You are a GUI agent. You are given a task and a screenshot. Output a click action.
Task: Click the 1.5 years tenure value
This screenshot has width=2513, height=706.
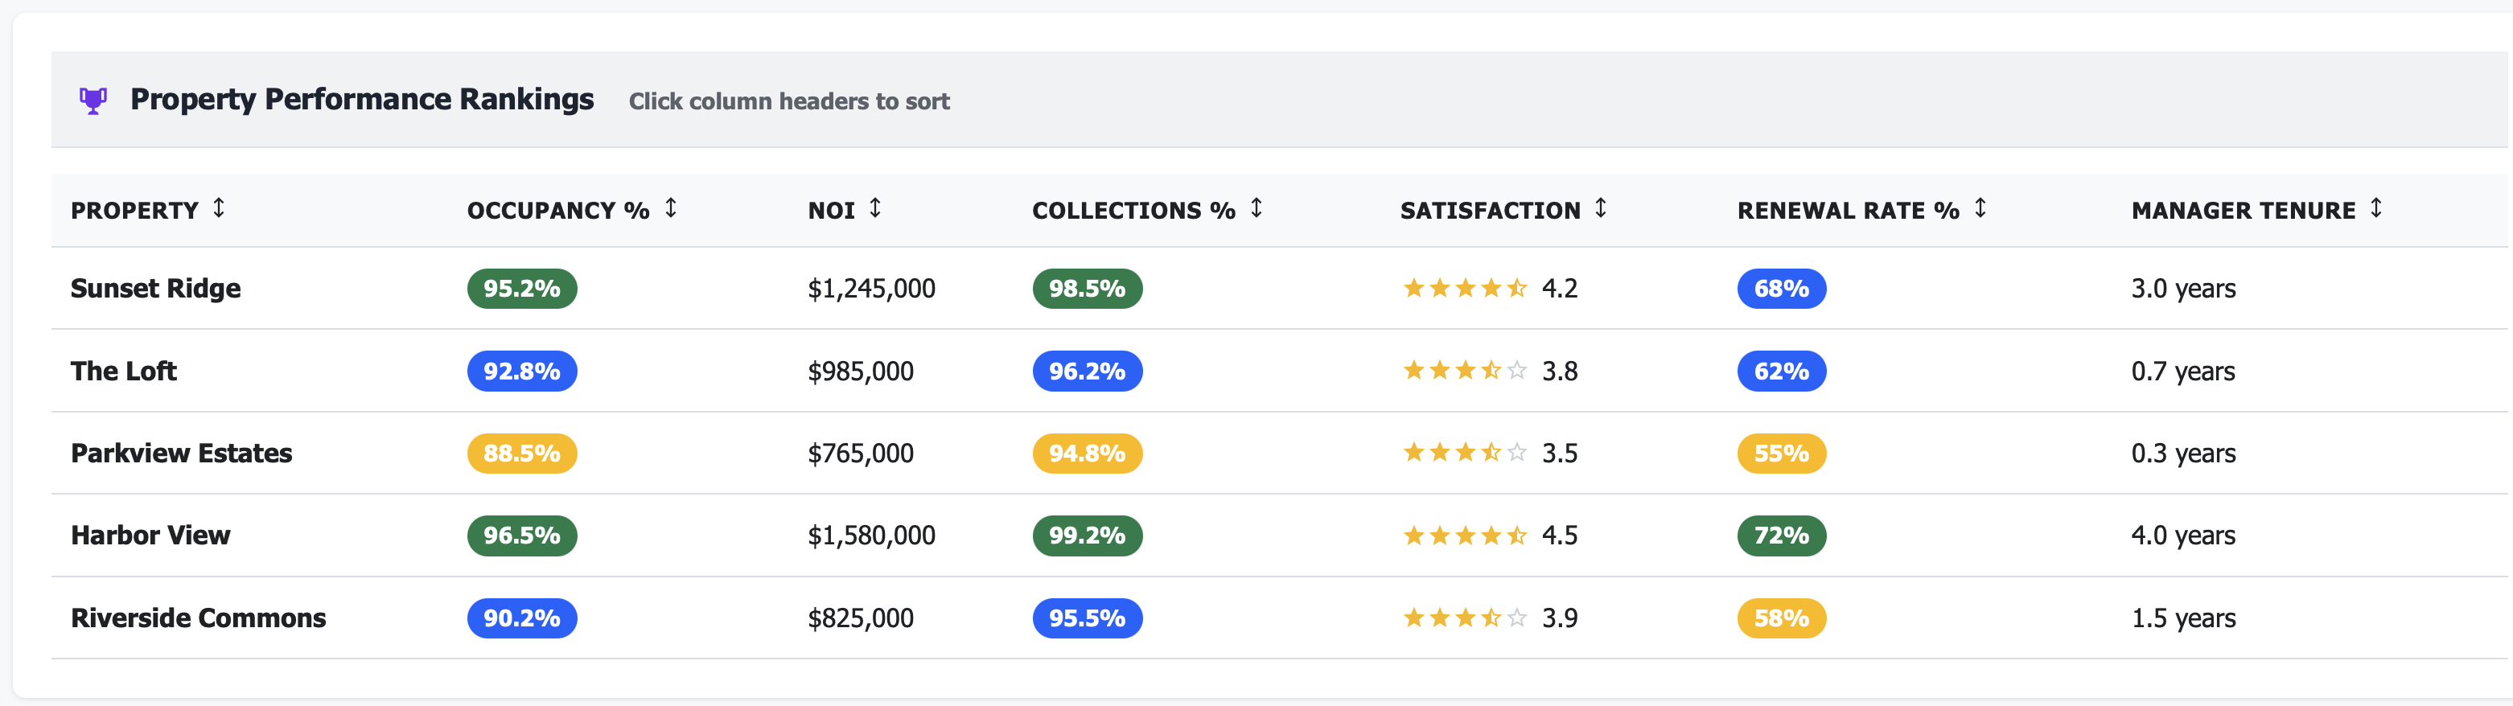click(x=2184, y=618)
